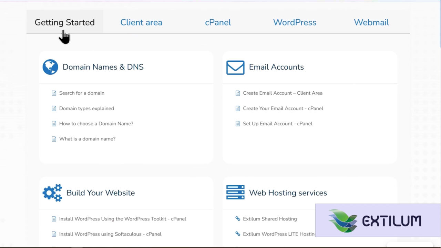This screenshot has width=441, height=248.
Task: Open Create Email Account – Client Area
Action: [x=283, y=93]
